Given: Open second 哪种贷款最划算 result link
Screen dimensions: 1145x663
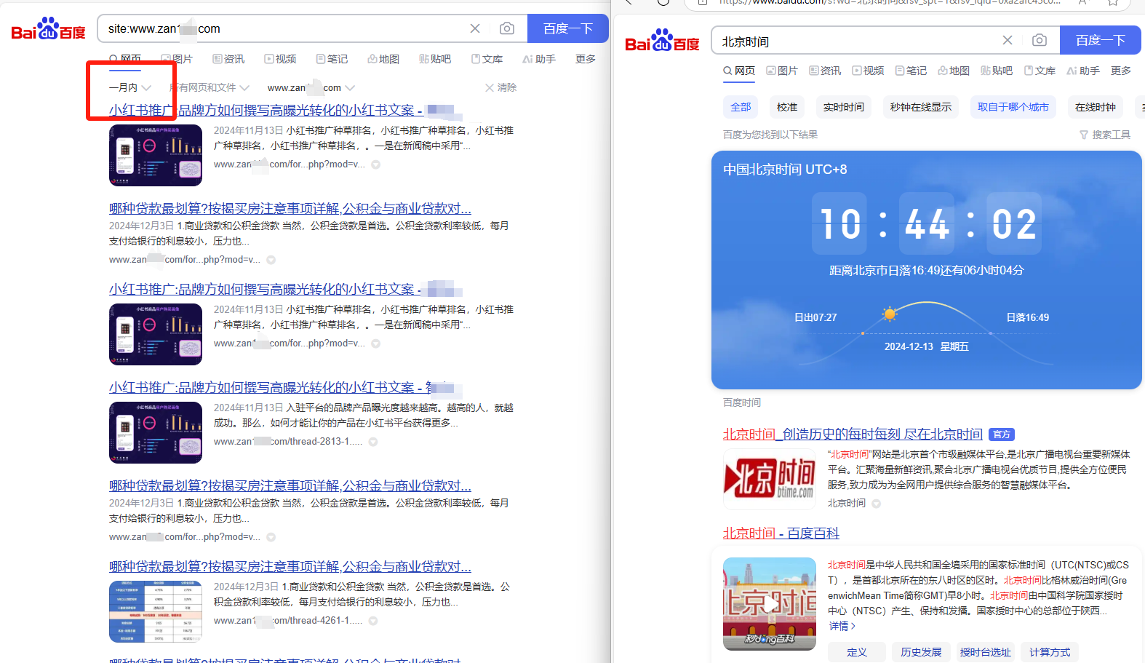Looking at the screenshot, I should pos(290,485).
